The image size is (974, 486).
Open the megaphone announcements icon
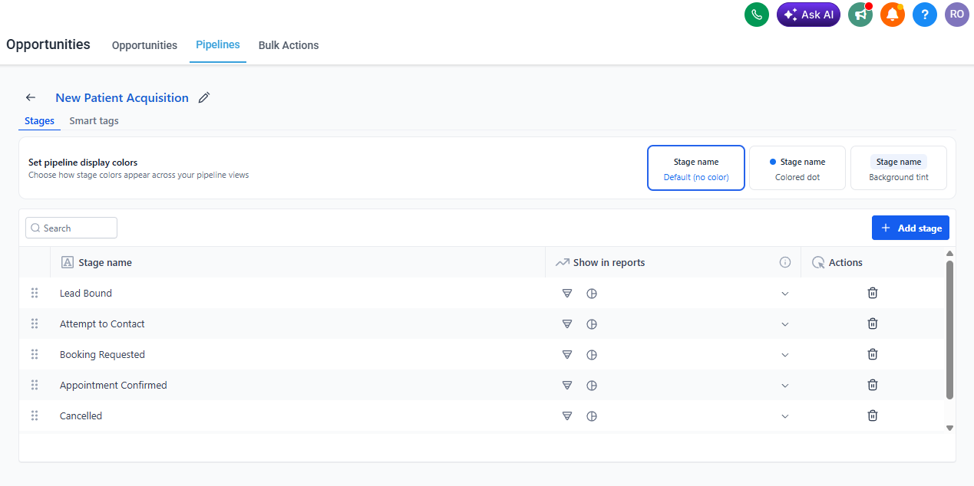[860, 15]
